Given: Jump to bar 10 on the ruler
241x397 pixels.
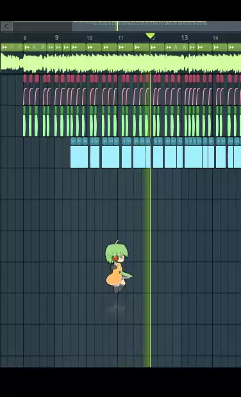Looking at the screenshot, I should (89, 38).
